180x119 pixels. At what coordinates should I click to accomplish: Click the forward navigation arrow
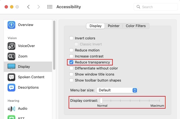[38, 7]
